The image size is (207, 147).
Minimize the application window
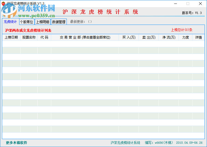(176, 4)
